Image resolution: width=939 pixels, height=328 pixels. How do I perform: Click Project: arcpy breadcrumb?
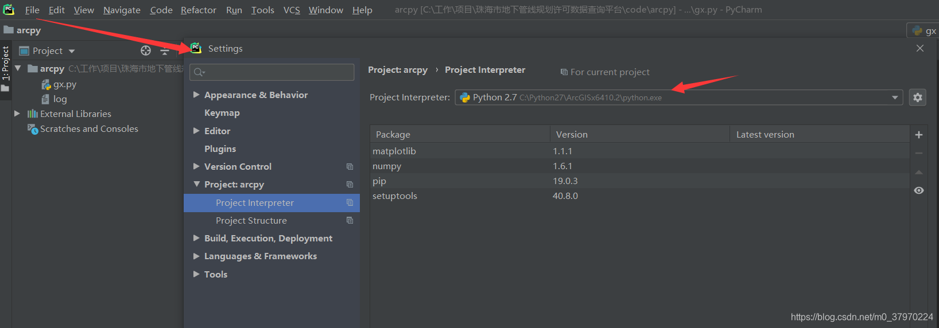tap(398, 70)
